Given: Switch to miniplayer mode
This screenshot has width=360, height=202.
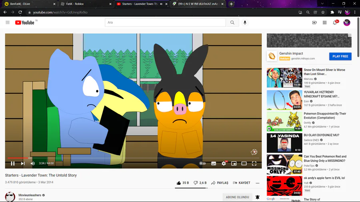Looking at the screenshot, I should (x=234, y=164).
